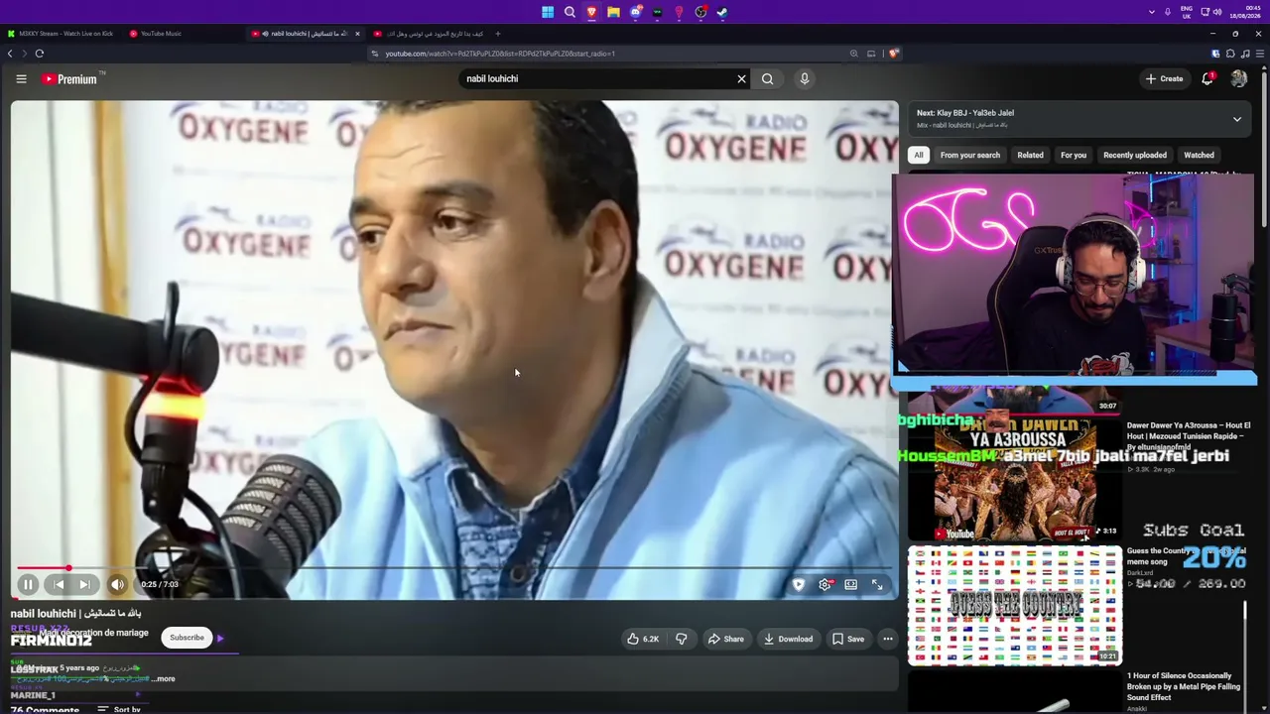The image size is (1270, 714).
Task: Skip to the previous video
Action: [58, 584]
